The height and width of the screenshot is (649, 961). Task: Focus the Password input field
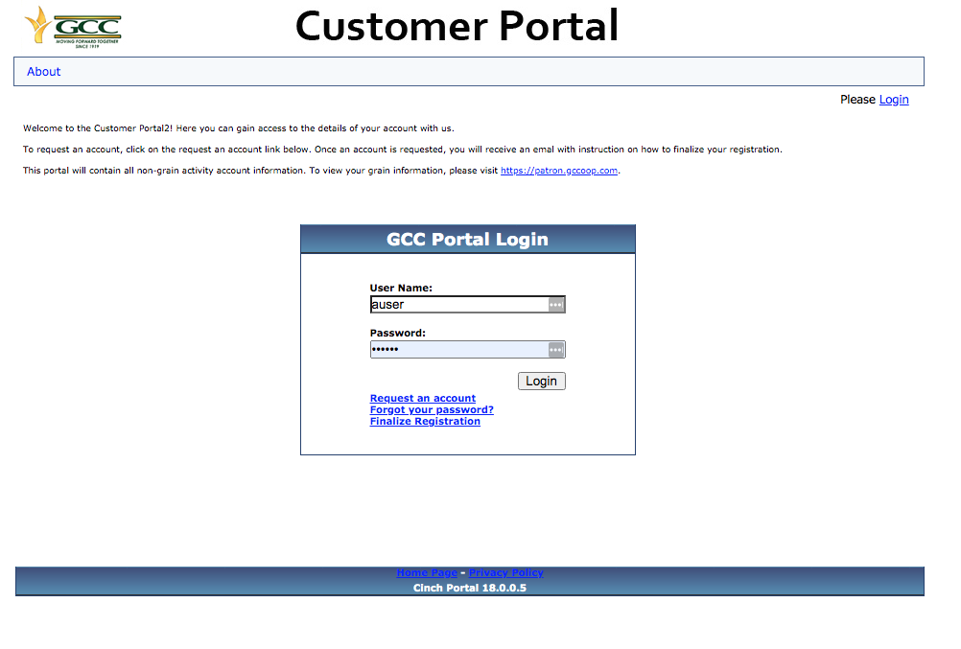coord(457,350)
